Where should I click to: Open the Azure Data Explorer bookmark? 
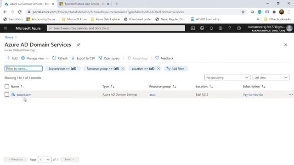105,19
